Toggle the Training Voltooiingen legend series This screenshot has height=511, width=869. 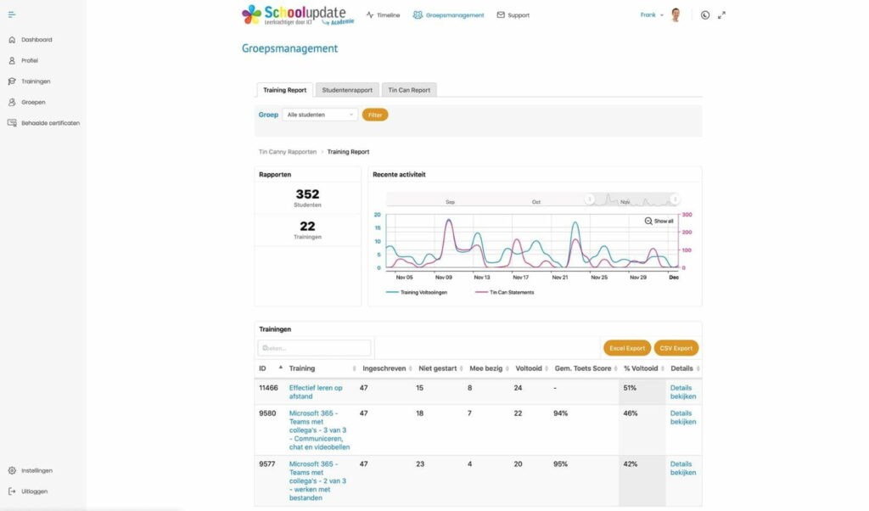417,292
